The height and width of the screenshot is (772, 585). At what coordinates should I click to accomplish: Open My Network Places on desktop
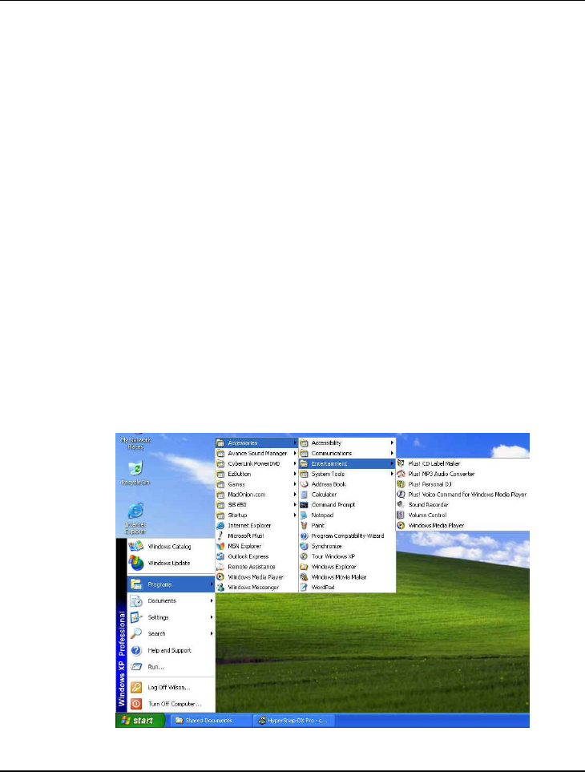(x=135, y=442)
